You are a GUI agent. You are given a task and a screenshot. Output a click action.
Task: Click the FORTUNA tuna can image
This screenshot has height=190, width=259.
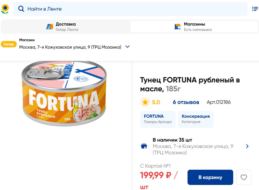(64, 93)
